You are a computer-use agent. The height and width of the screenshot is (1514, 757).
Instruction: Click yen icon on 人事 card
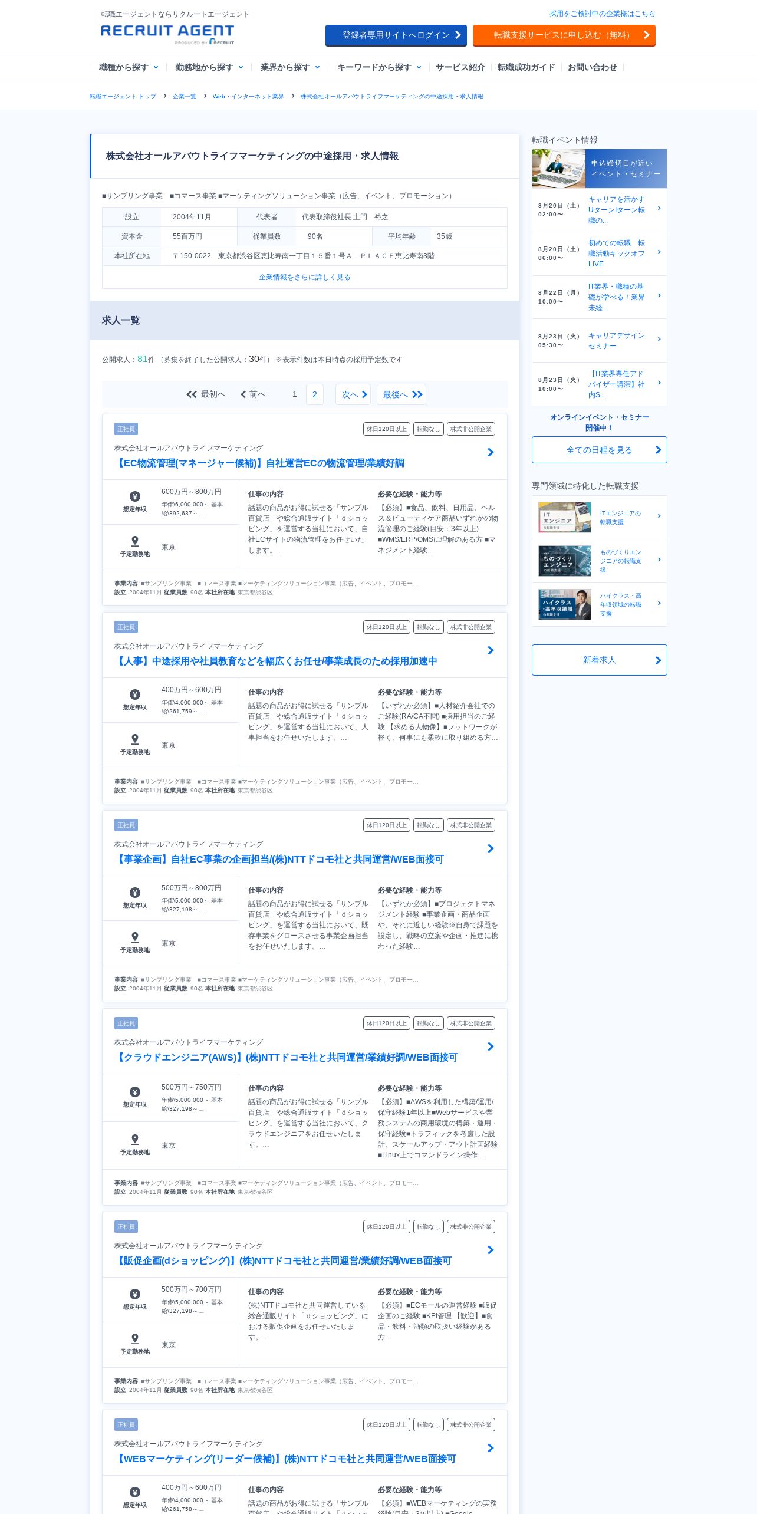tap(135, 695)
